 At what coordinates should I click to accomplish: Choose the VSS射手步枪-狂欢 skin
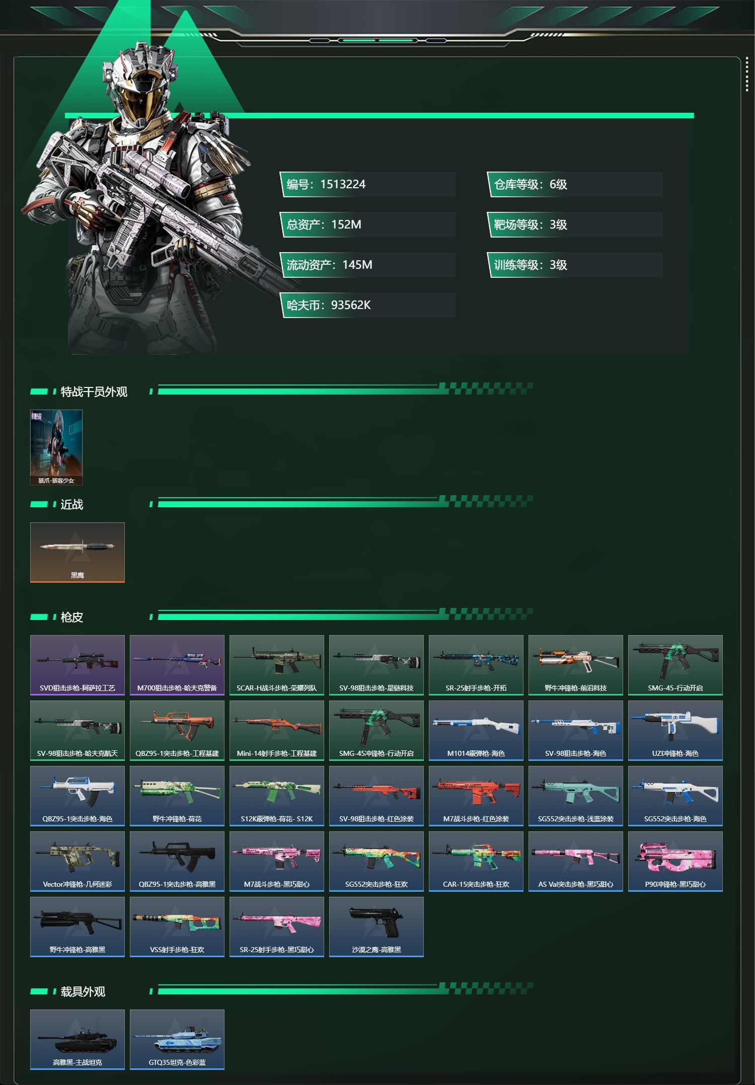click(x=177, y=927)
